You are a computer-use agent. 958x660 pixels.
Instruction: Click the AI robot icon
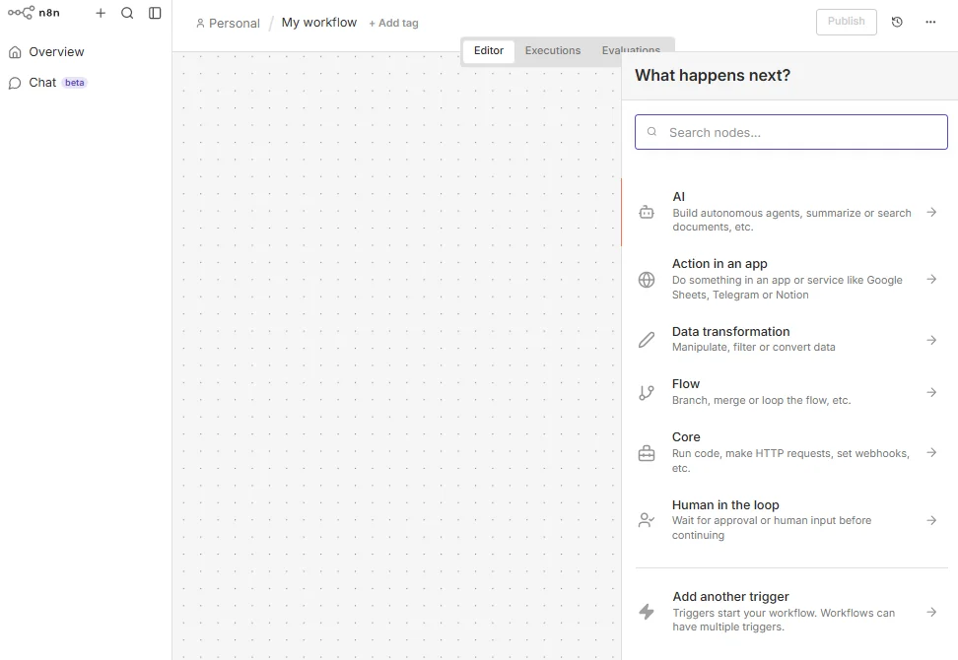click(647, 212)
